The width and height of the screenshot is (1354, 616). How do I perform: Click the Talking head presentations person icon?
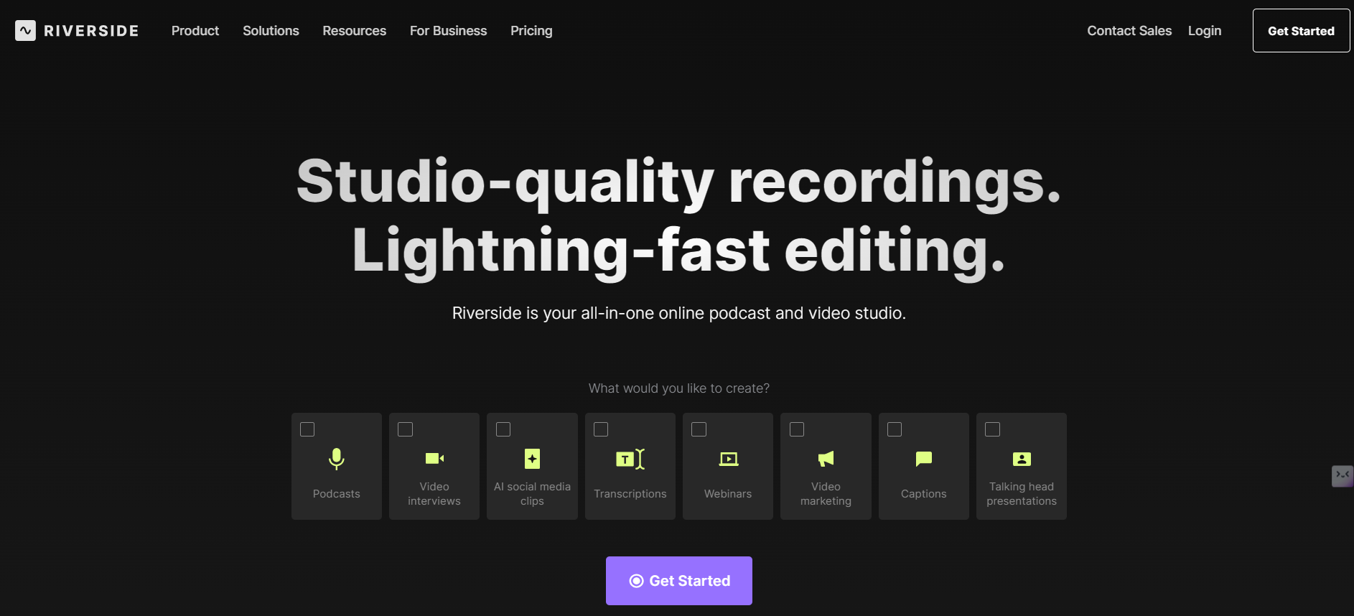pyautogui.click(x=1022, y=459)
